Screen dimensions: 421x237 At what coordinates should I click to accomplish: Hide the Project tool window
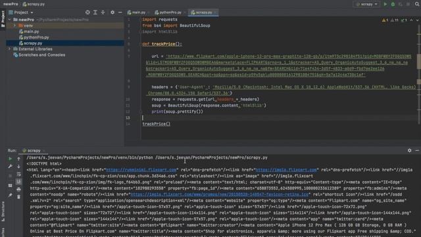[120, 13]
